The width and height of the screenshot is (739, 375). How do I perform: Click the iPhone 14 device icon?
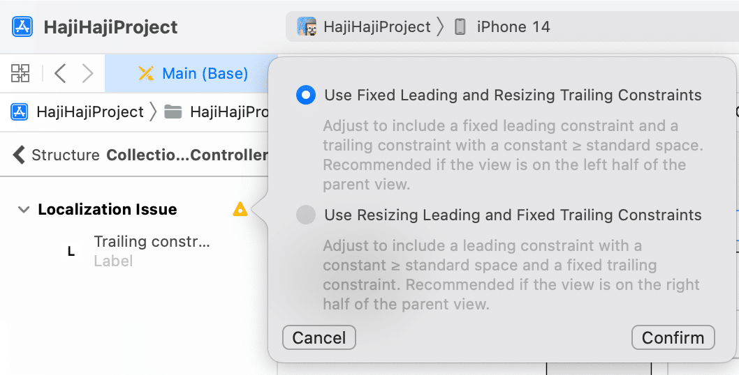point(460,26)
